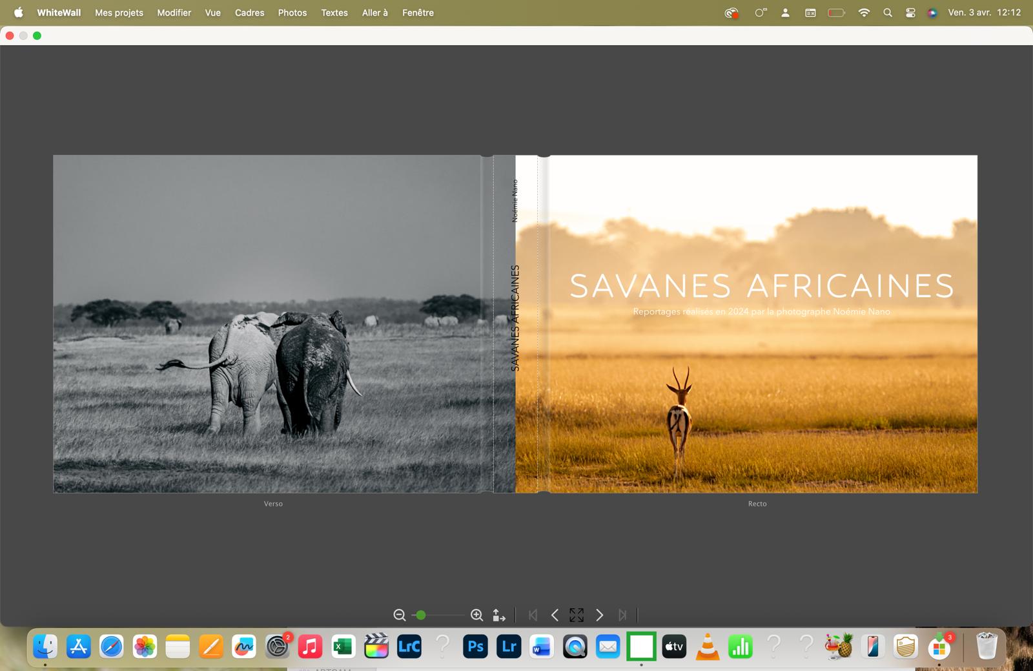This screenshot has height=671, width=1033.
Task: Click the export/output icon beside the zoom controls
Action: pyautogui.click(x=498, y=615)
